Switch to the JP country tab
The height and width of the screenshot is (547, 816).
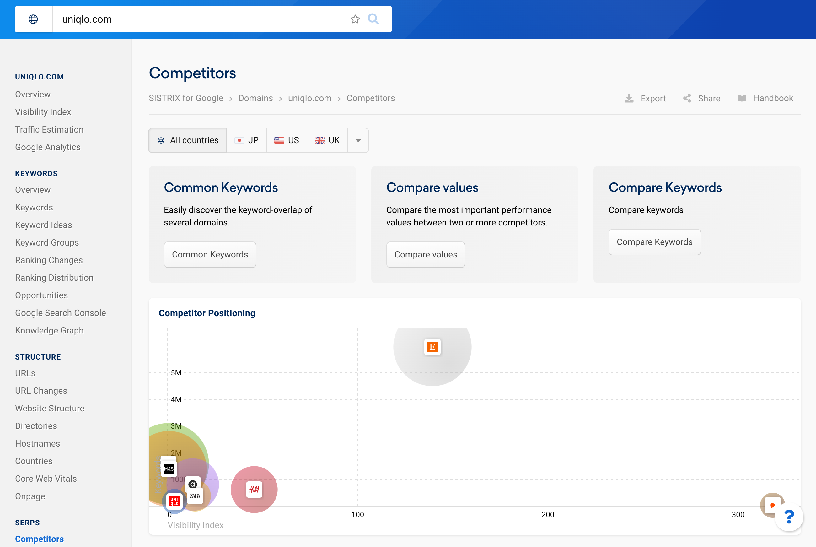coord(246,140)
